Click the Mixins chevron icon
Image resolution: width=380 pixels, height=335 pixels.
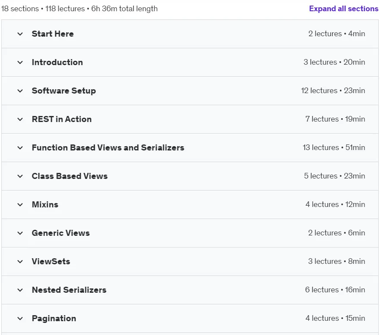(x=20, y=205)
